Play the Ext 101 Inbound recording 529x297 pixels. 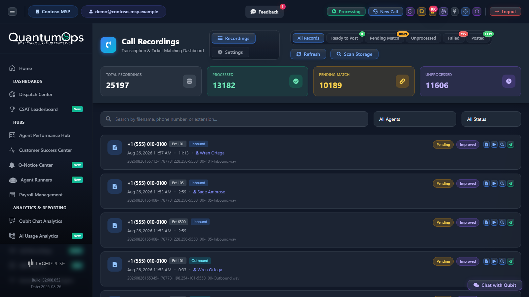pyautogui.click(x=494, y=145)
